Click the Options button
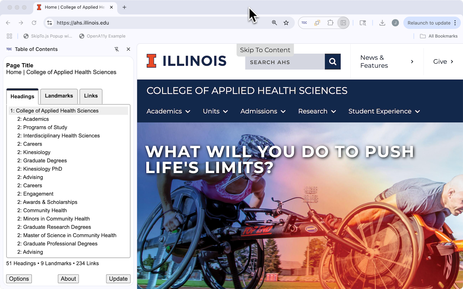The image size is (463, 289). pyautogui.click(x=19, y=279)
